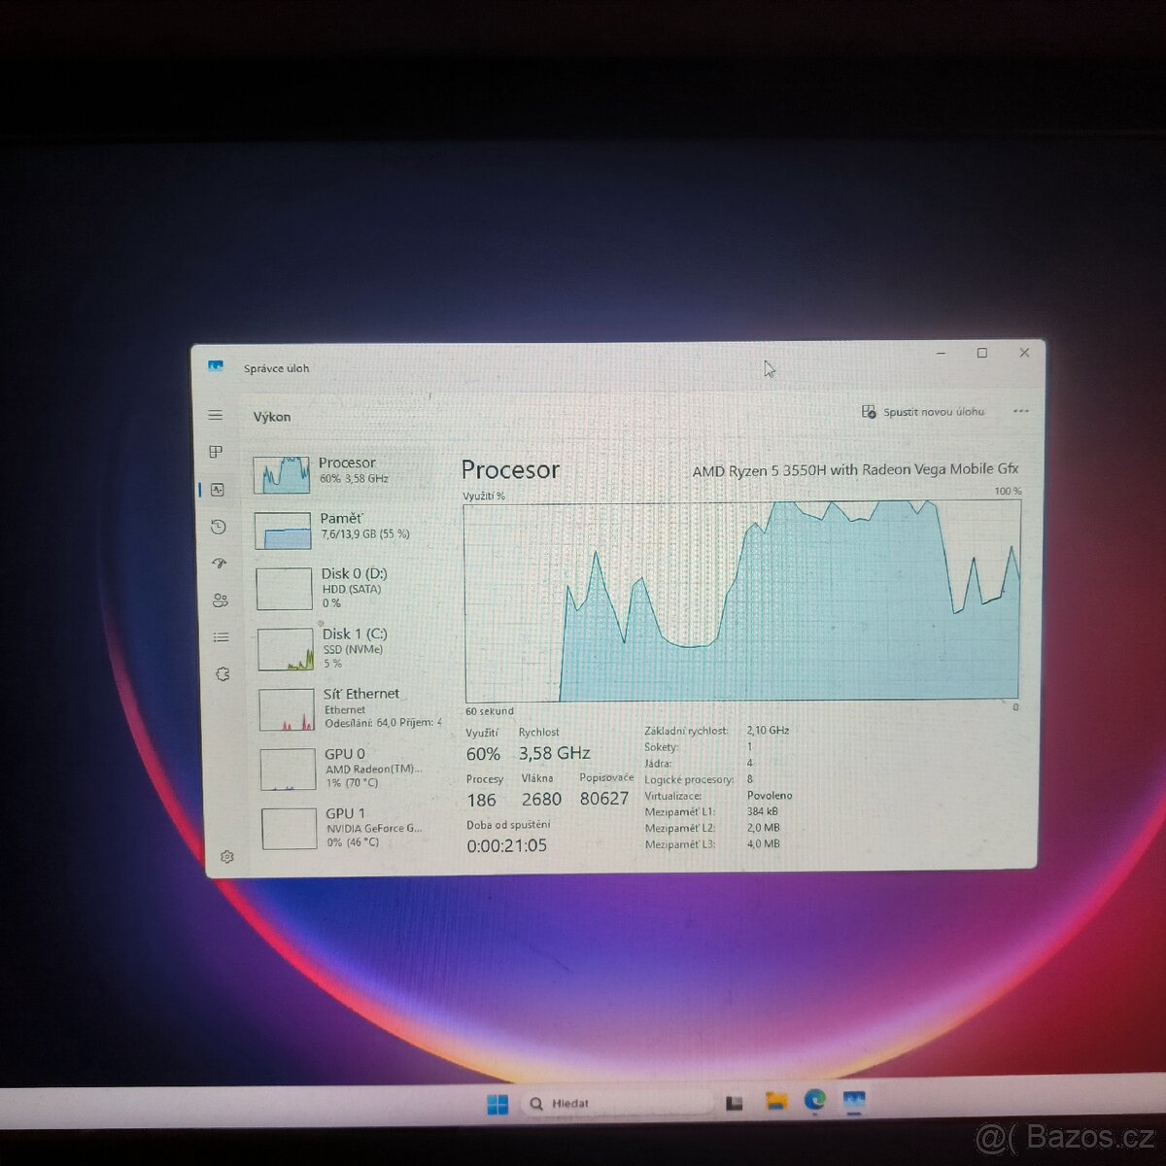1166x1166 pixels.
Task: Select the Performance page icon
Action: pos(218,490)
